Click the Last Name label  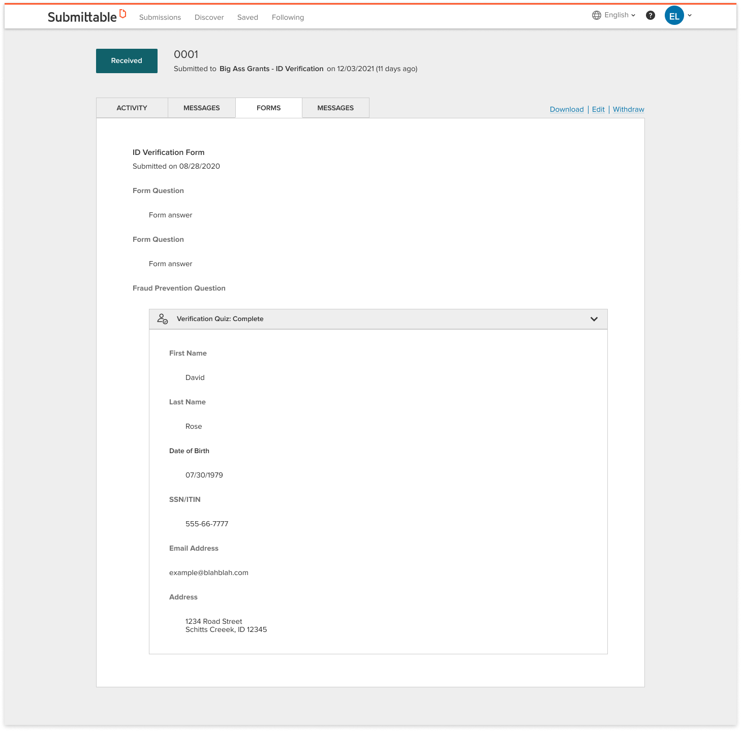click(x=188, y=402)
